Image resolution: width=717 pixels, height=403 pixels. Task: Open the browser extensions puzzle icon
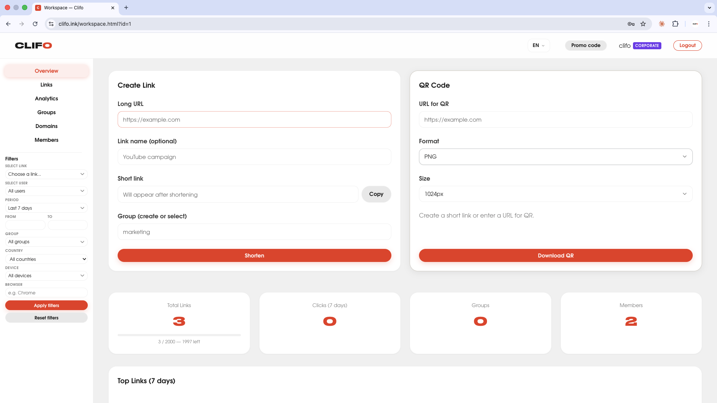[x=675, y=24]
